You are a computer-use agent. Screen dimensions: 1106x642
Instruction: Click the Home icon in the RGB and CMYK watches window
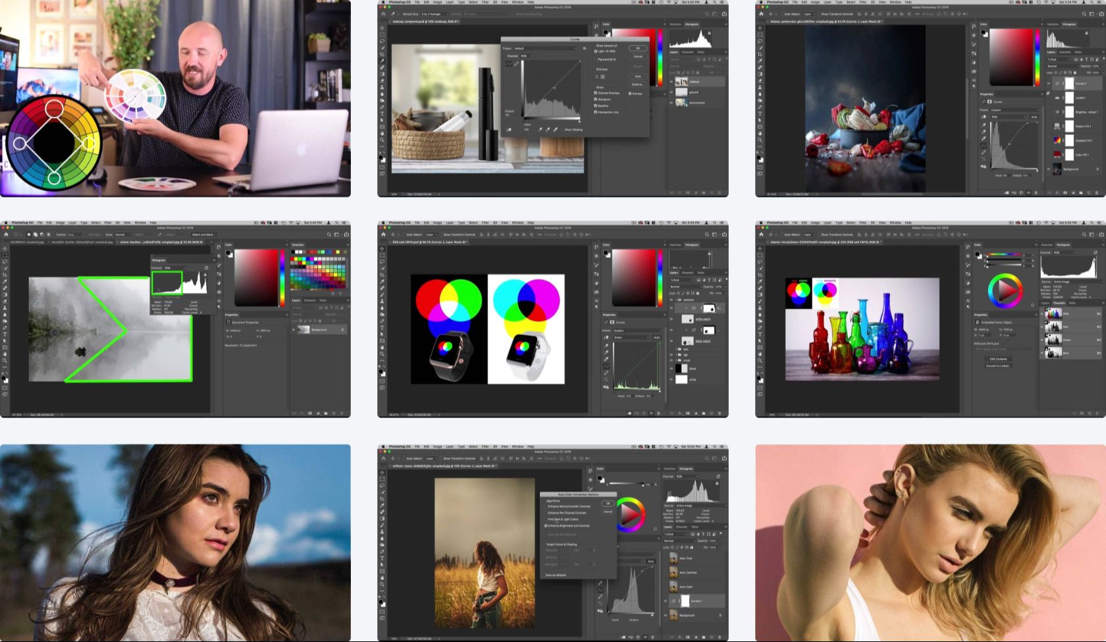pyautogui.click(x=384, y=234)
